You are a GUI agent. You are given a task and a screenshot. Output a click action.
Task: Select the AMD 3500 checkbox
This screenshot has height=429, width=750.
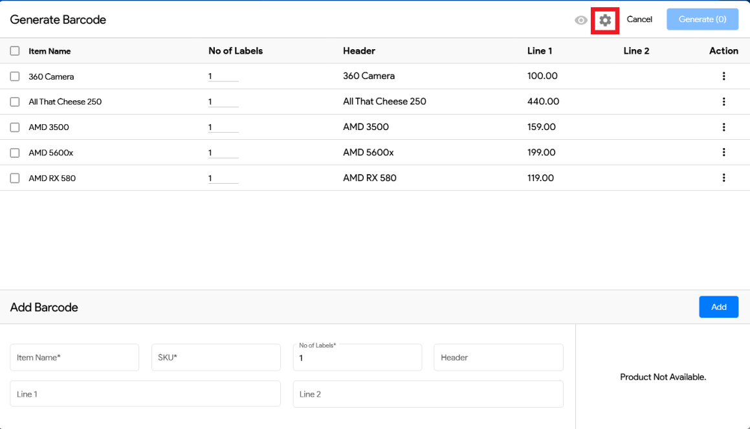15,127
